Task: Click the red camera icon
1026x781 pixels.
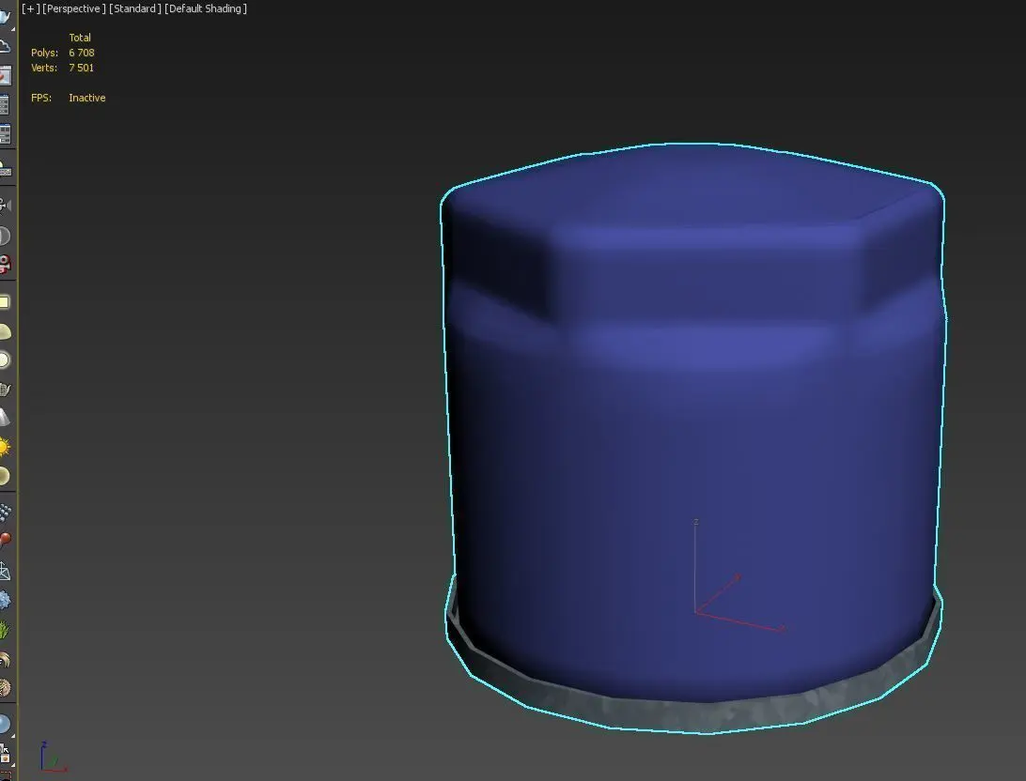Action: point(6,264)
